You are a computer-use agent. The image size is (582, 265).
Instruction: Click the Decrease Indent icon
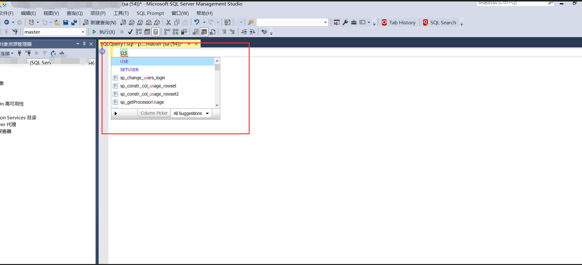(244, 32)
